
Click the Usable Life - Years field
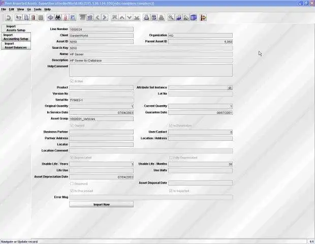click(101, 164)
